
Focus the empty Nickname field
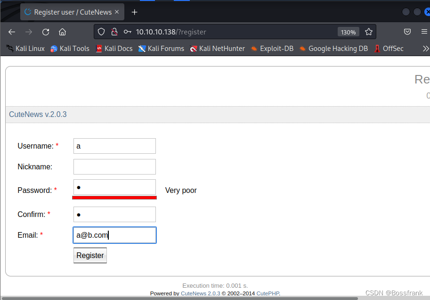pos(114,167)
